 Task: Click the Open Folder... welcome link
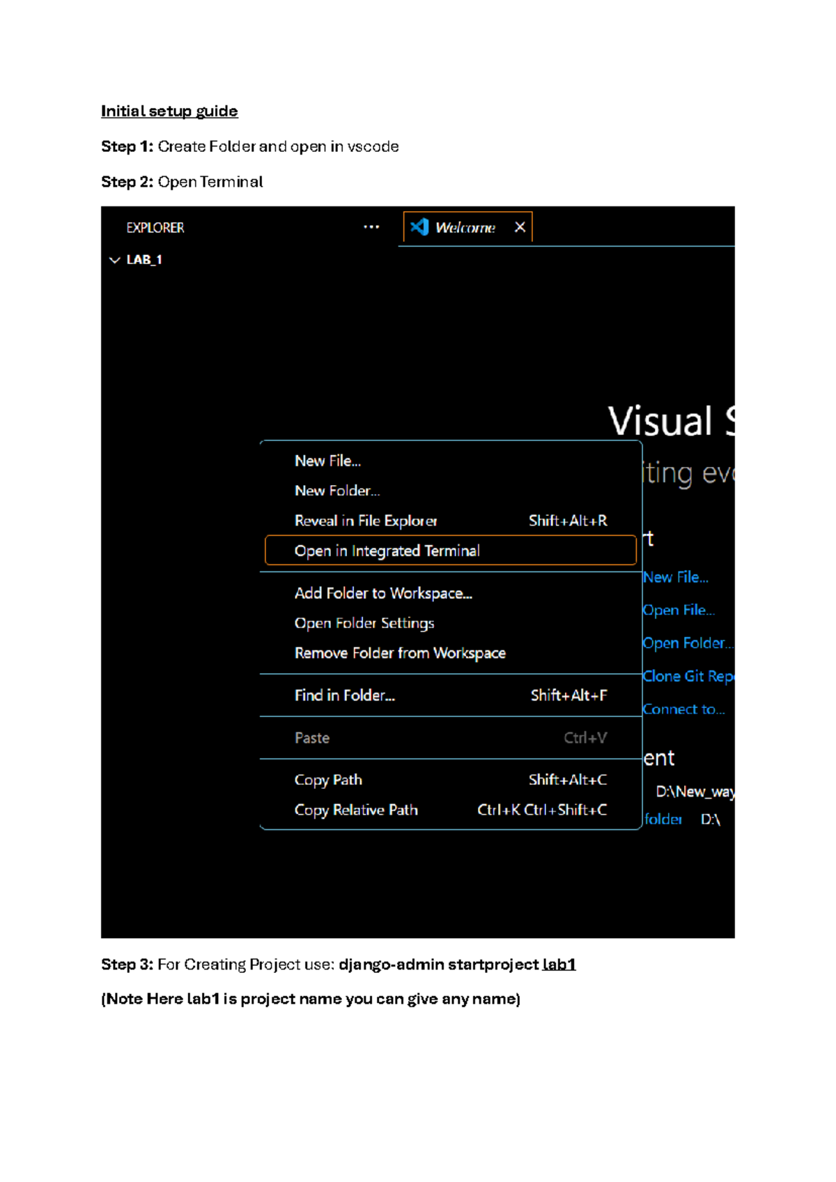click(688, 643)
